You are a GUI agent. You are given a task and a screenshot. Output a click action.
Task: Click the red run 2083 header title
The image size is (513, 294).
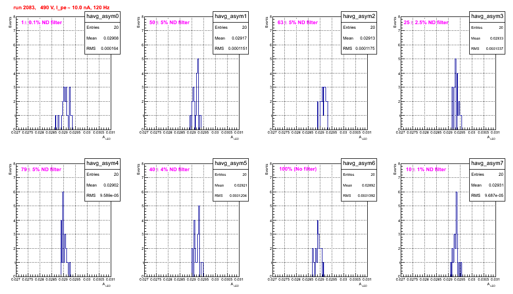pos(61,8)
